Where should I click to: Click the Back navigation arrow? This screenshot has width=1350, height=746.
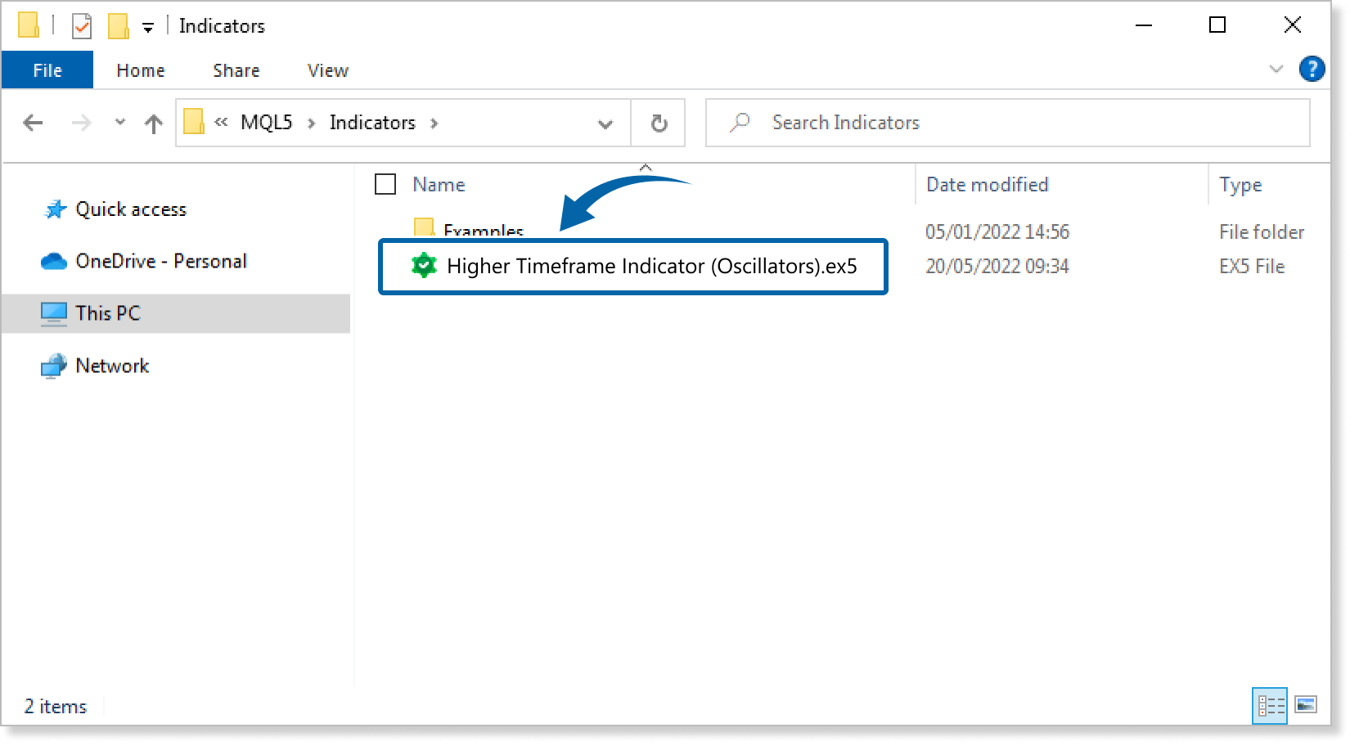[x=34, y=123]
